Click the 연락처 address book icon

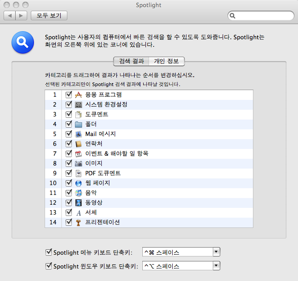point(79,144)
